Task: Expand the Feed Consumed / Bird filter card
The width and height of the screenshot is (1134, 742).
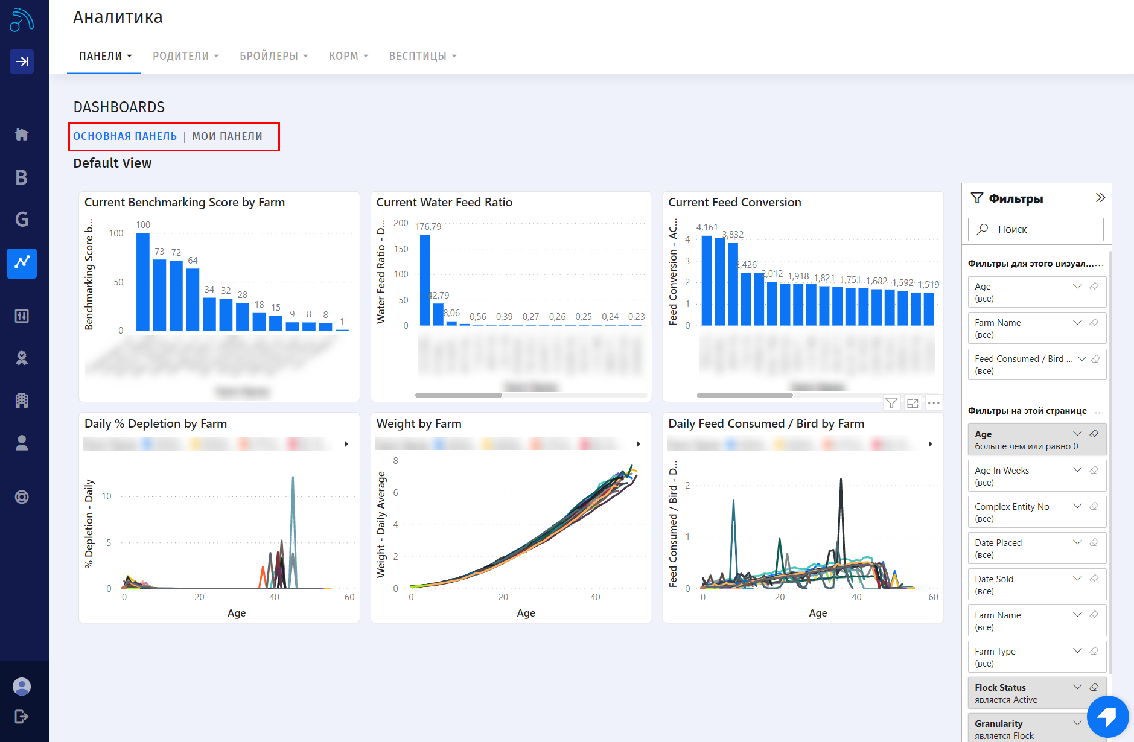Action: coord(1082,359)
